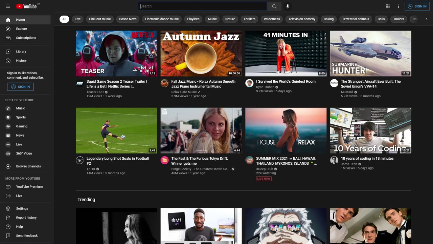433x244 pixels.
Task: Go to Explore in sidebar
Action: [x=25, y=29]
